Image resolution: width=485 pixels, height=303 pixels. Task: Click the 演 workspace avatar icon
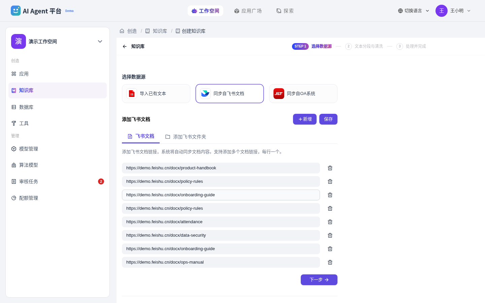(x=19, y=41)
